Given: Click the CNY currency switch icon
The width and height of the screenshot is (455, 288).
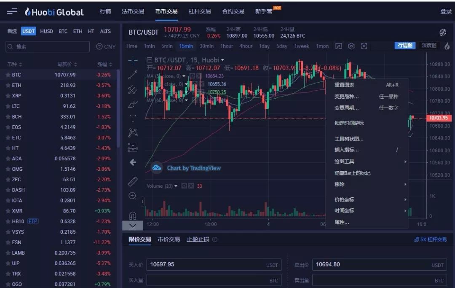Looking at the screenshot, I should pos(99,46).
